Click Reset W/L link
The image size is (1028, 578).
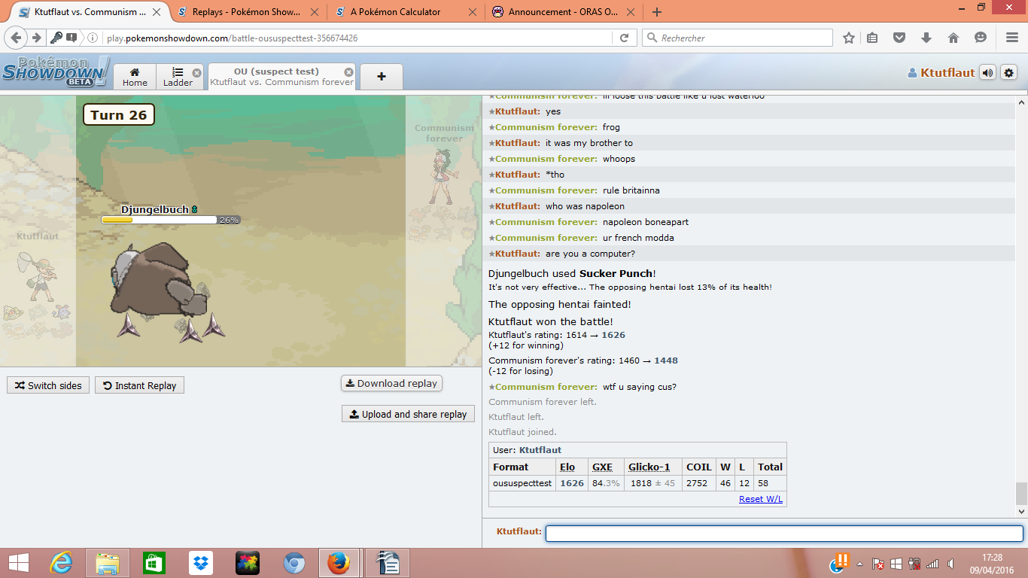tap(761, 499)
